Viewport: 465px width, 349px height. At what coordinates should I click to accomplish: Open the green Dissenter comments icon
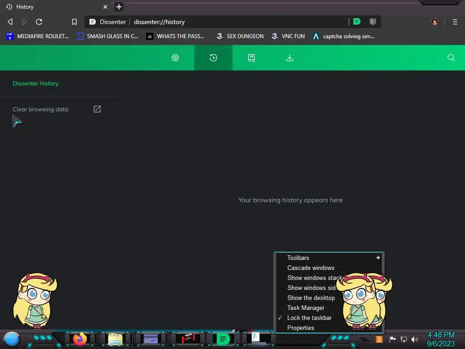(357, 22)
